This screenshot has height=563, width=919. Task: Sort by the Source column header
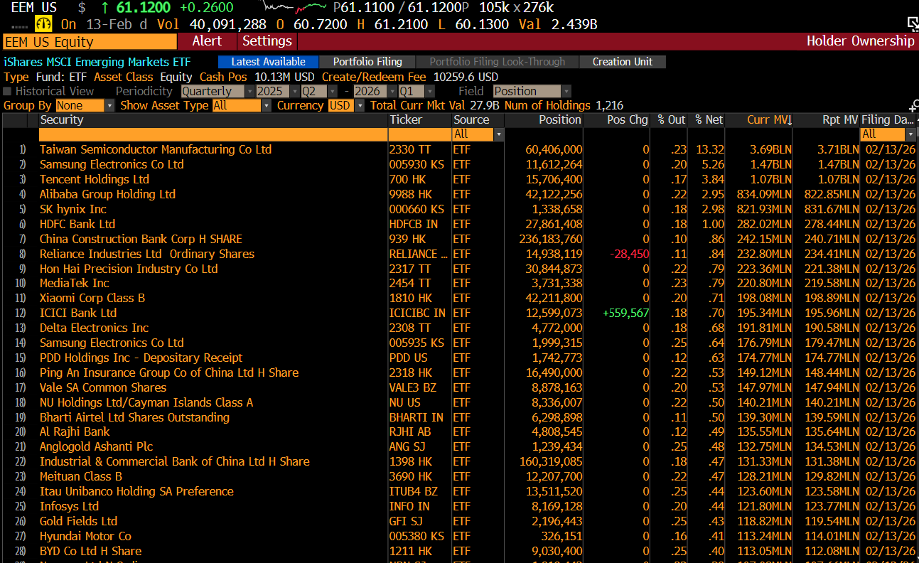[x=478, y=120]
